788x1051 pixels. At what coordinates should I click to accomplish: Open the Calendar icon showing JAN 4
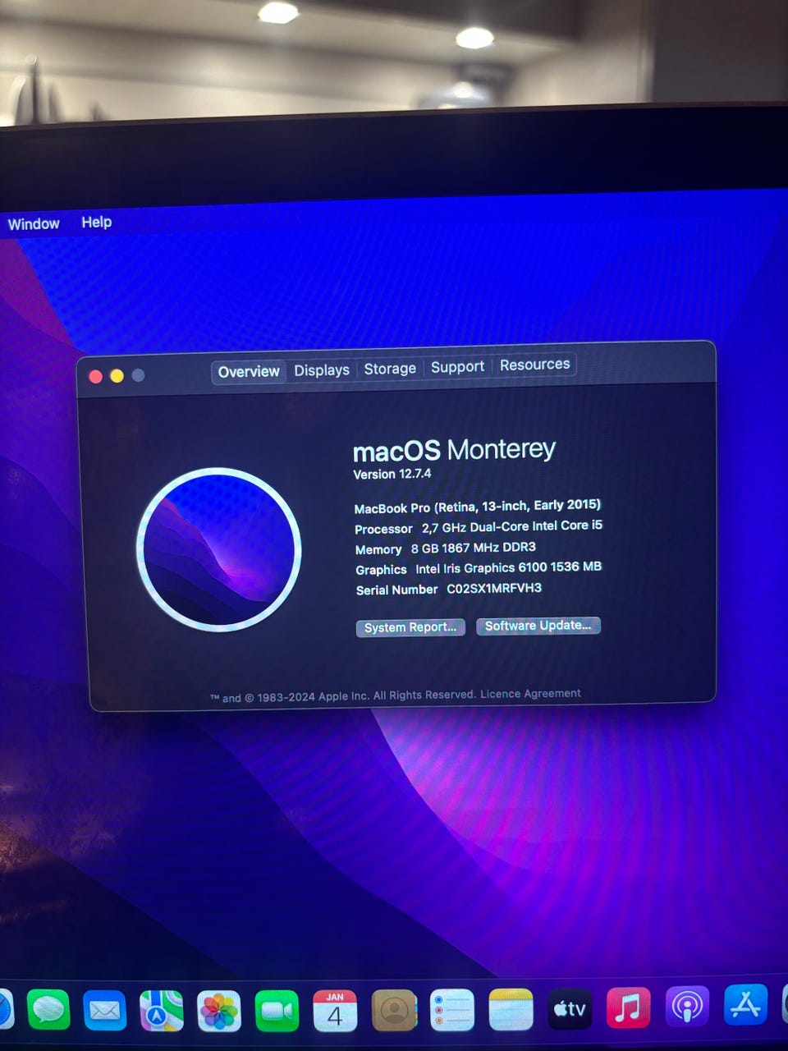pos(335,1010)
